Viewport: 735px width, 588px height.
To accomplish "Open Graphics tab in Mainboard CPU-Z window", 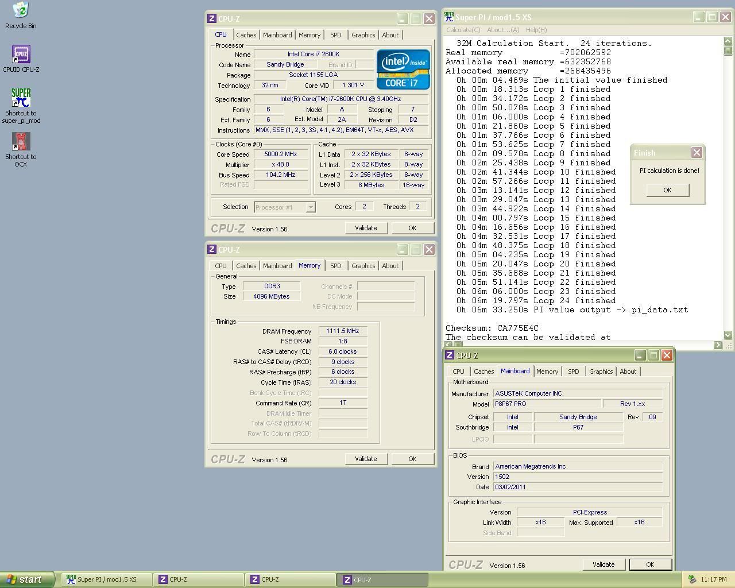I will coord(601,372).
